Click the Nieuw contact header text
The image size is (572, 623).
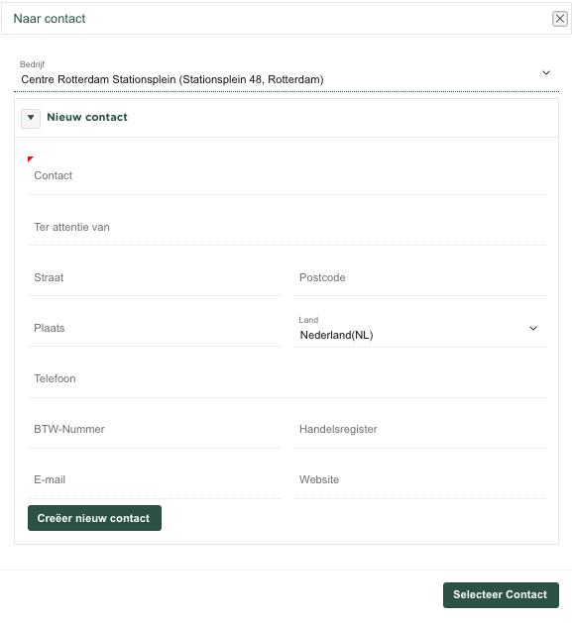coord(87,117)
